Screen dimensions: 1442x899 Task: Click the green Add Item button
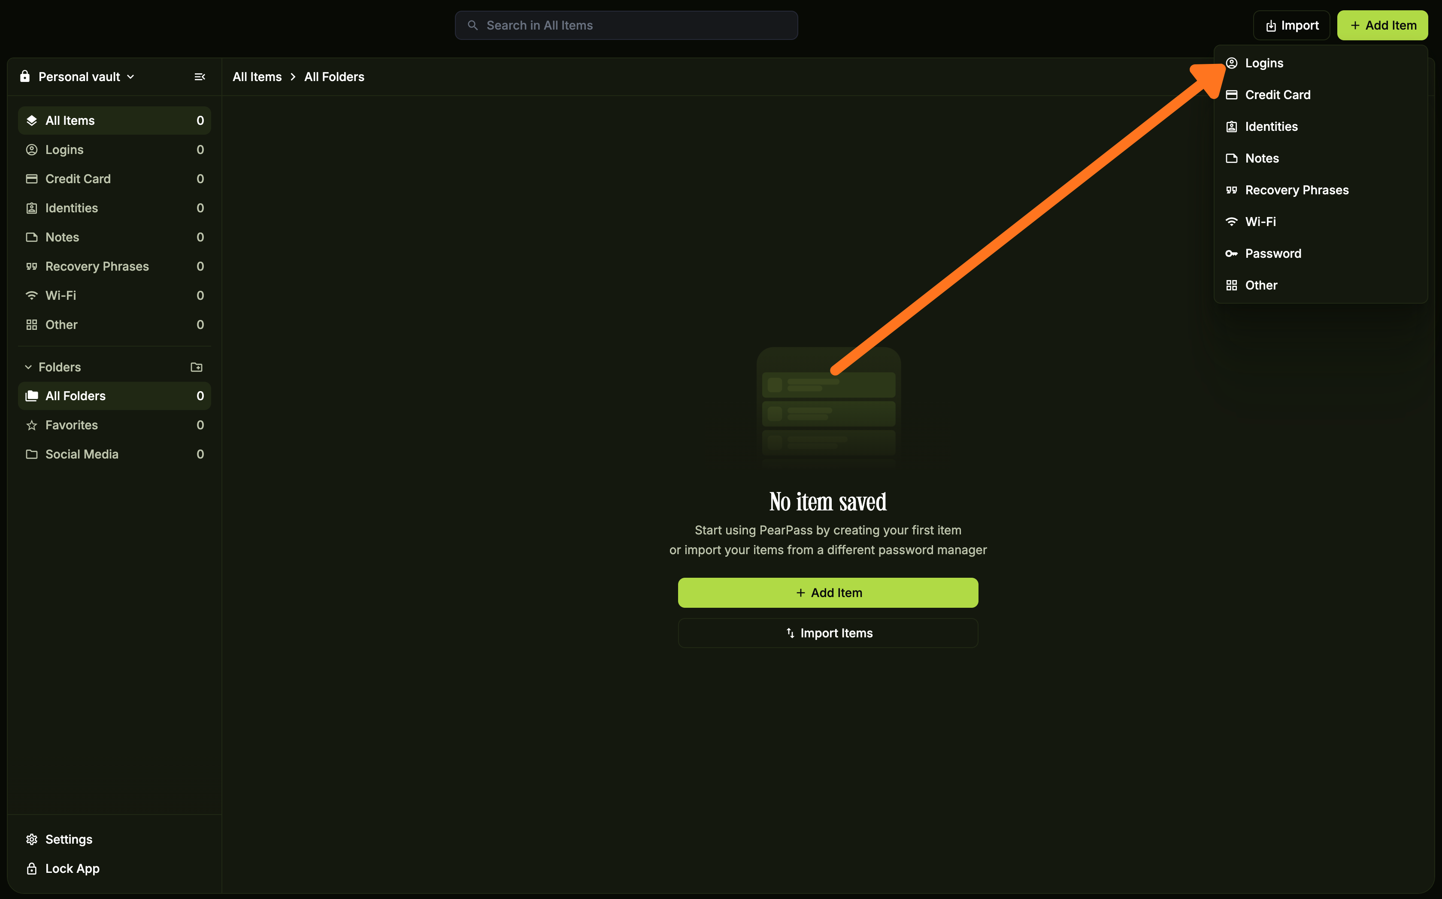coord(827,592)
